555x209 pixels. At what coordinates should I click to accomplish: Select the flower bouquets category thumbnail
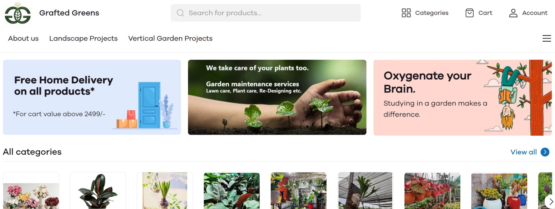pyautogui.click(x=31, y=191)
